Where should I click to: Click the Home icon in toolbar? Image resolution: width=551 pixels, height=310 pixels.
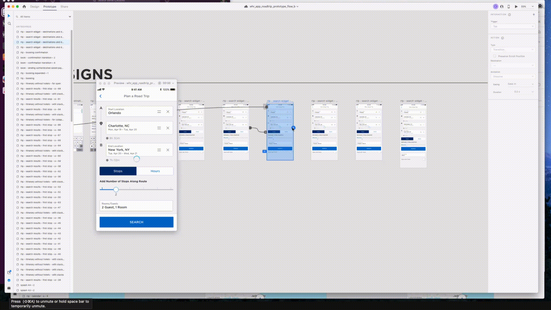click(24, 6)
